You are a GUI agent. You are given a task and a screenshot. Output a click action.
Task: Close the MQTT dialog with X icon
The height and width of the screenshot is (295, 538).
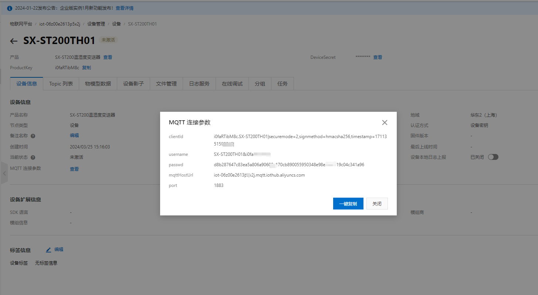[385, 123]
